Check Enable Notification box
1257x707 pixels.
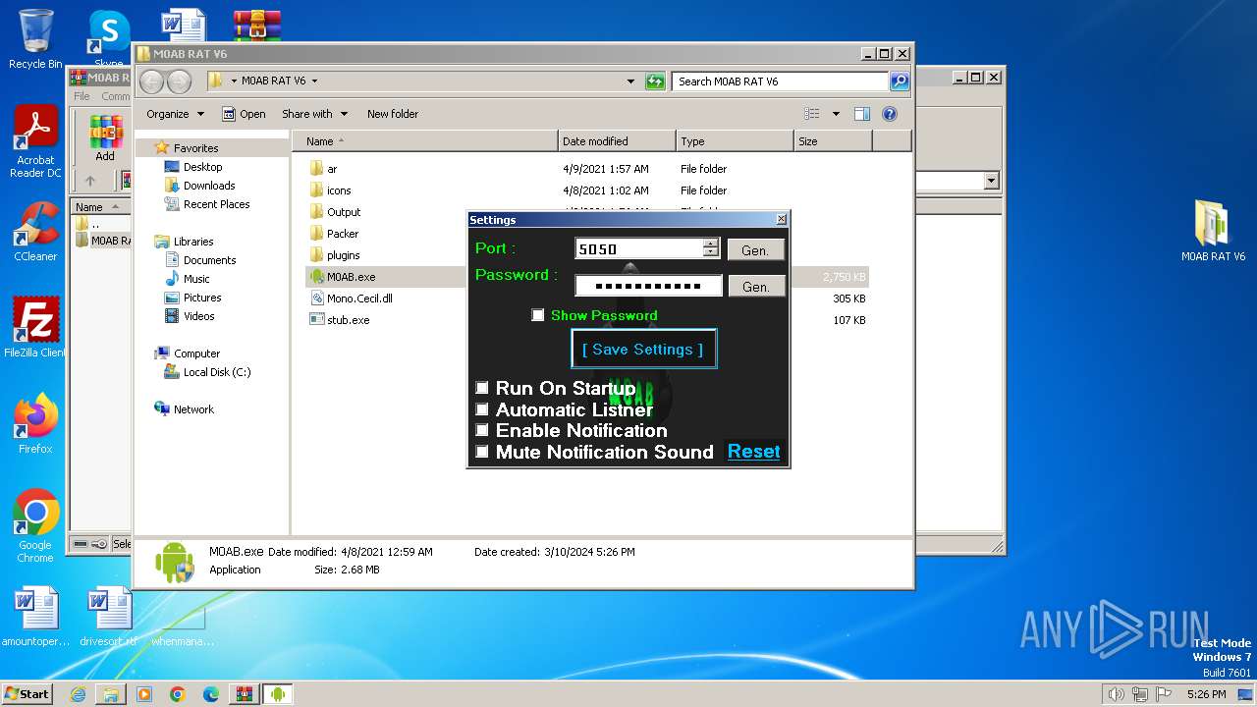tap(482, 430)
